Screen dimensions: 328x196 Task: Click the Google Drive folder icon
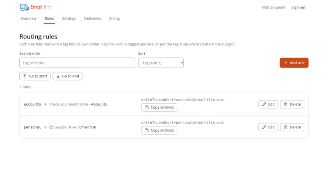click(x=51, y=127)
